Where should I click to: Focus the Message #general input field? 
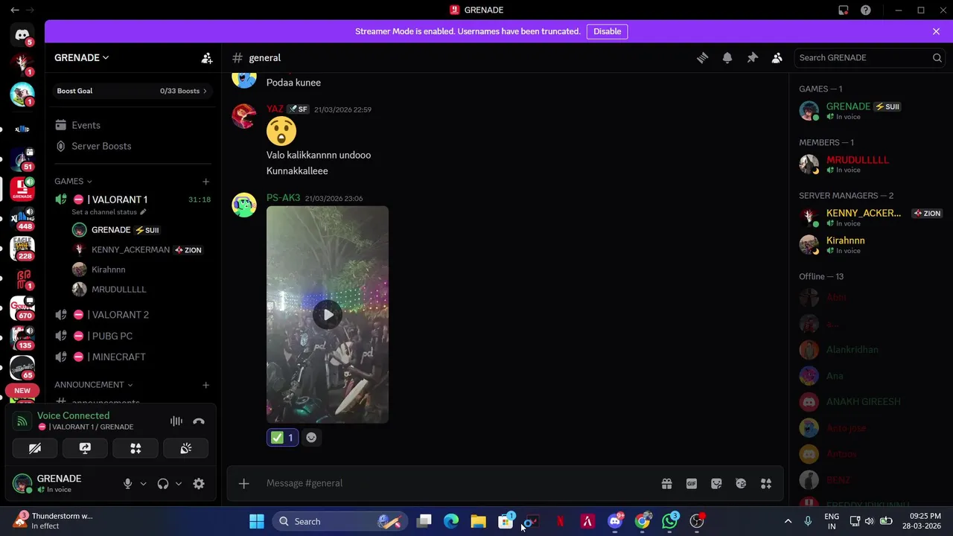[x=458, y=483]
